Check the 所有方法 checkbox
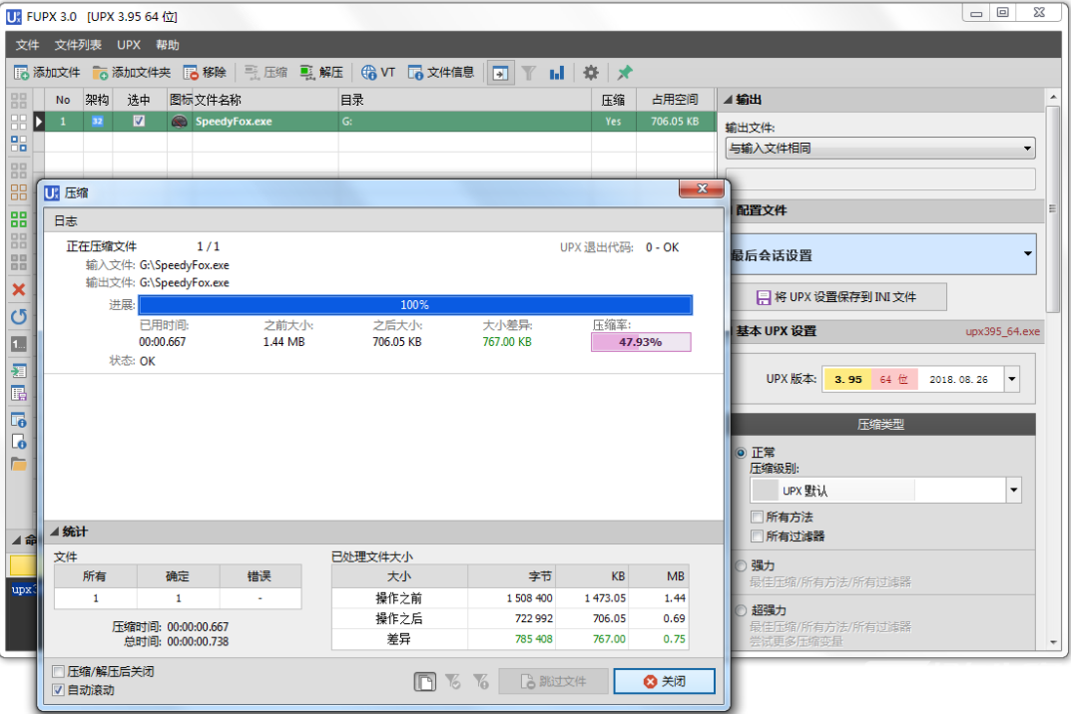 [x=757, y=517]
